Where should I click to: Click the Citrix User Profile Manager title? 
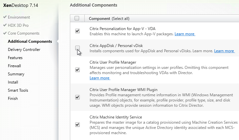click(113, 62)
